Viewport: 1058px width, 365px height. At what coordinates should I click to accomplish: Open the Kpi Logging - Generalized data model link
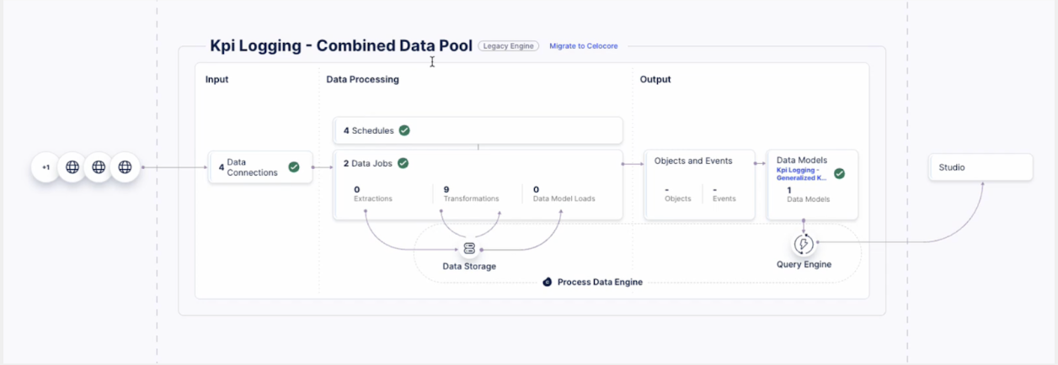pyautogui.click(x=801, y=174)
